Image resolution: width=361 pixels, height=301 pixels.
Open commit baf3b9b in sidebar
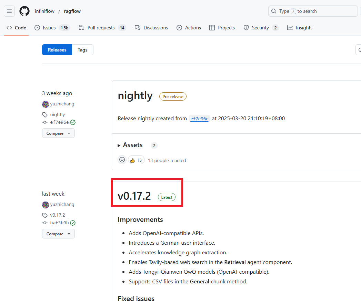point(59,223)
